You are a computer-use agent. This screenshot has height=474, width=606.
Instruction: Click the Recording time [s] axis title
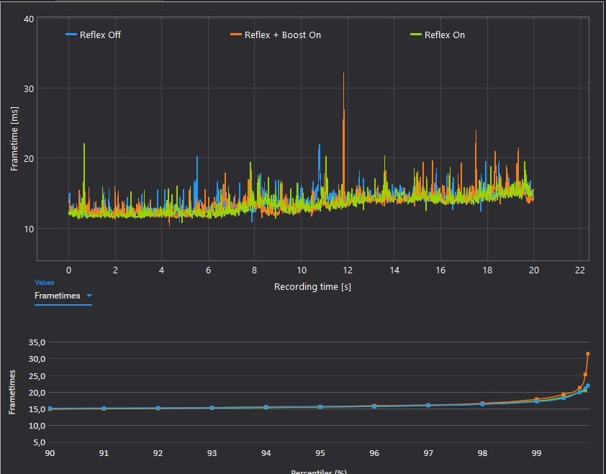point(312,287)
